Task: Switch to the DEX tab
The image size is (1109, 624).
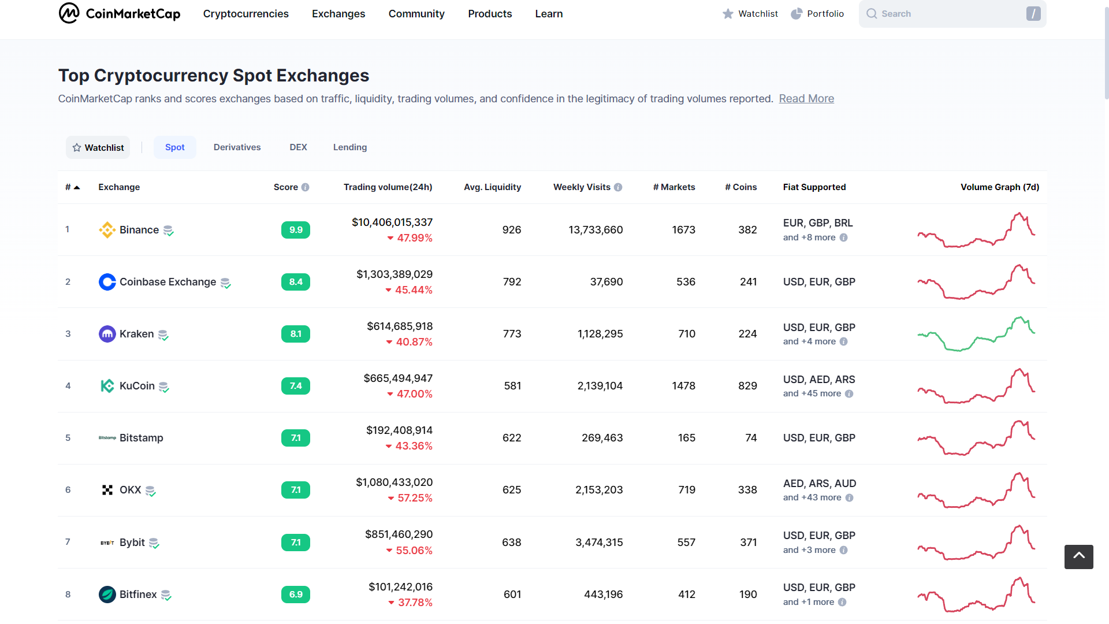Action: pos(298,147)
